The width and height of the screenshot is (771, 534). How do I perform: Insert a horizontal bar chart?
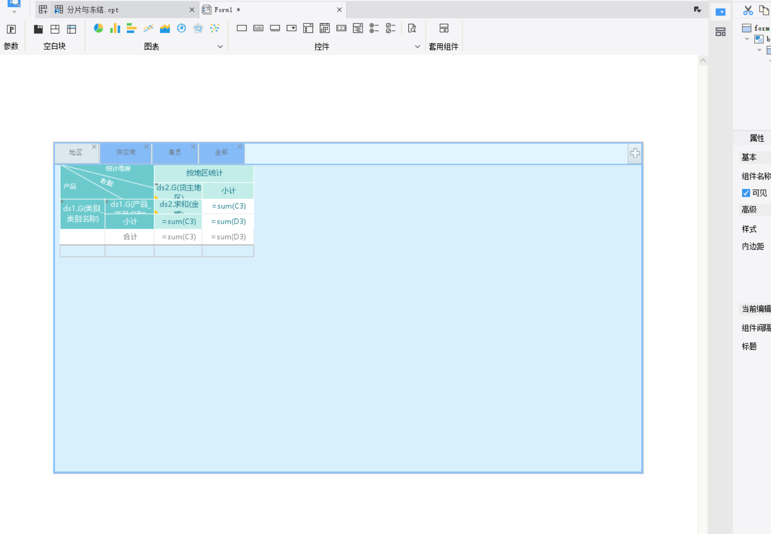click(x=132, y=28)
